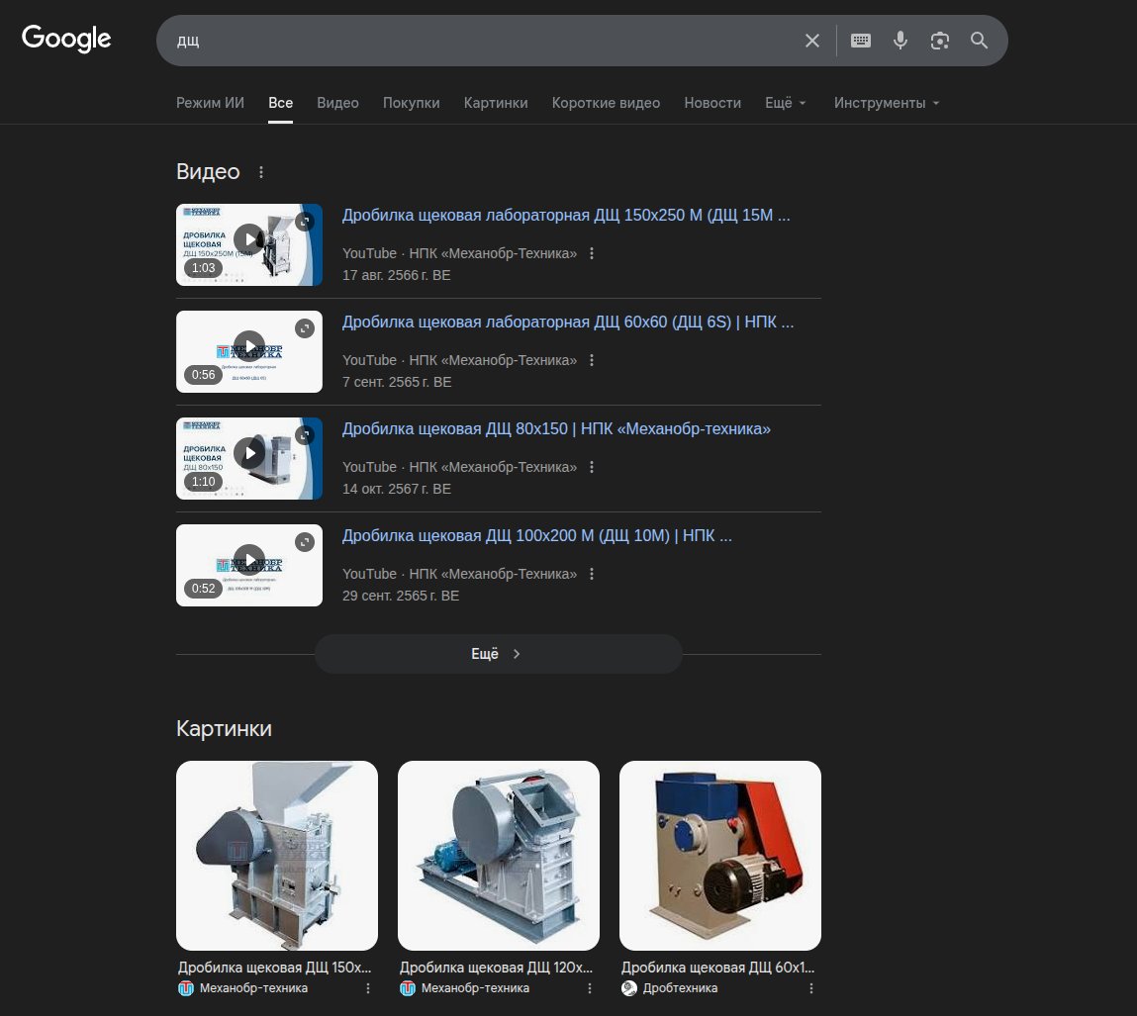Open options menu for ДЩ 150x image card

click(368, 988)
